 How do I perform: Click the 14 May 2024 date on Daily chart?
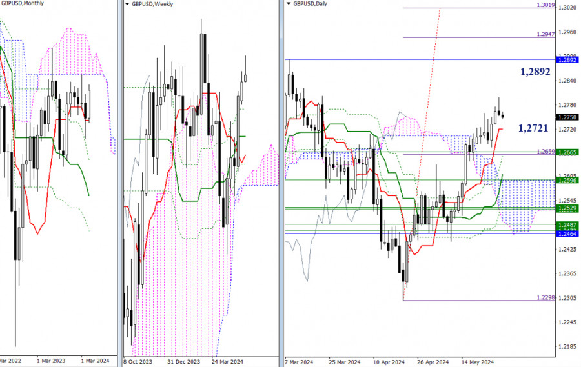point(478,362)
